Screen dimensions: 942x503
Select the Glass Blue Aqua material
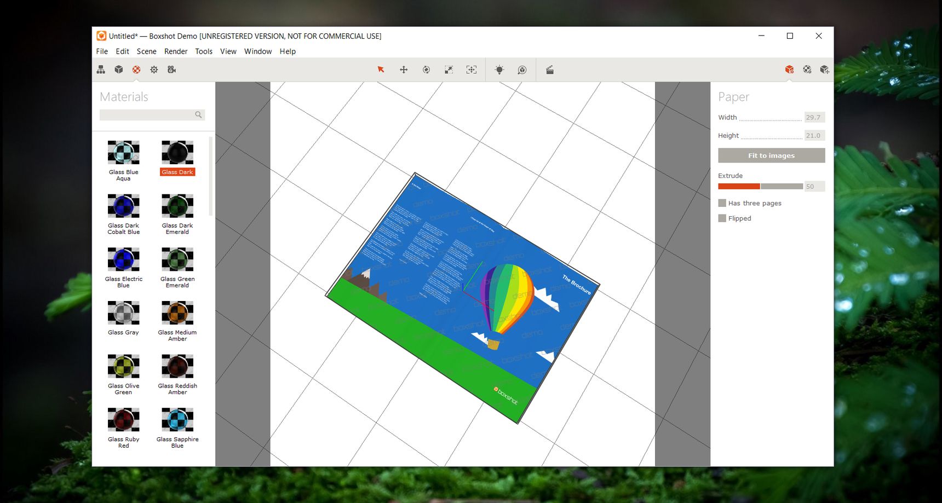click(x=123, y=161)
